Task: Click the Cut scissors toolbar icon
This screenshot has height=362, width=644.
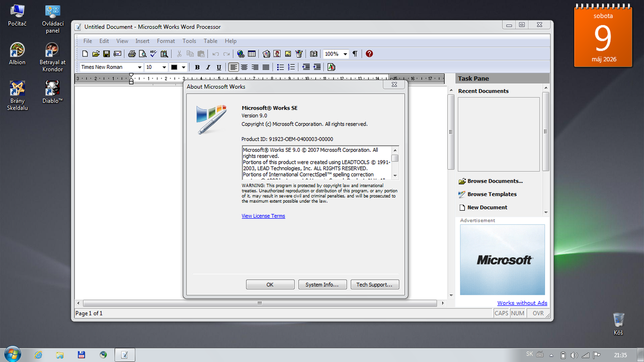Action: coord(179,54)
